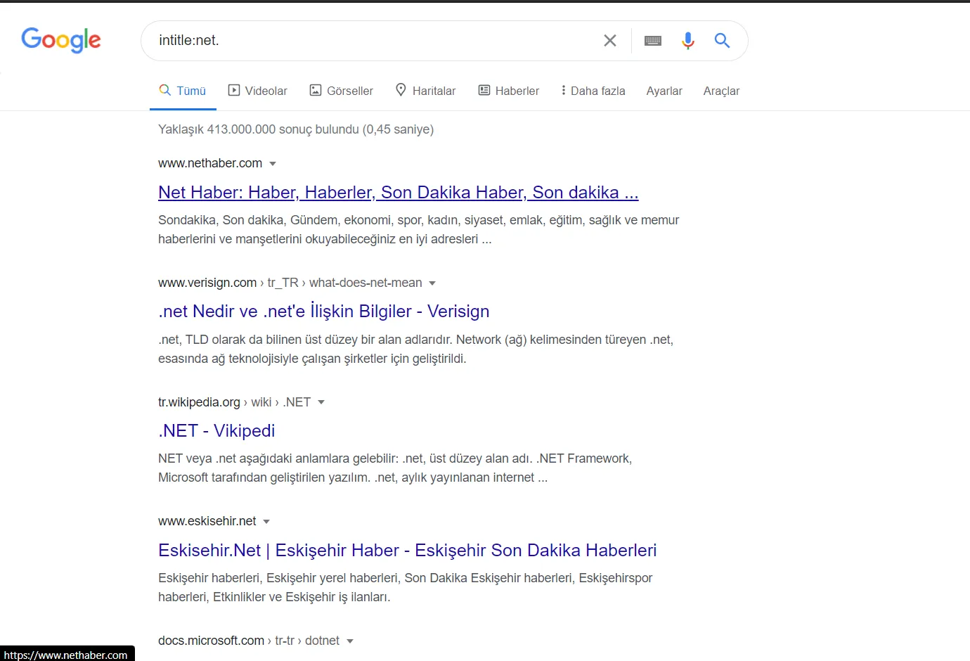The image size is (970, 661).
Task: Click the docs.microsoft.com breadcrumb URL
Action: click(249, 641)
